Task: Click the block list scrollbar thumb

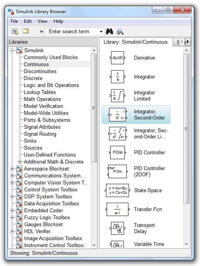Action: (x=186, y=129)
